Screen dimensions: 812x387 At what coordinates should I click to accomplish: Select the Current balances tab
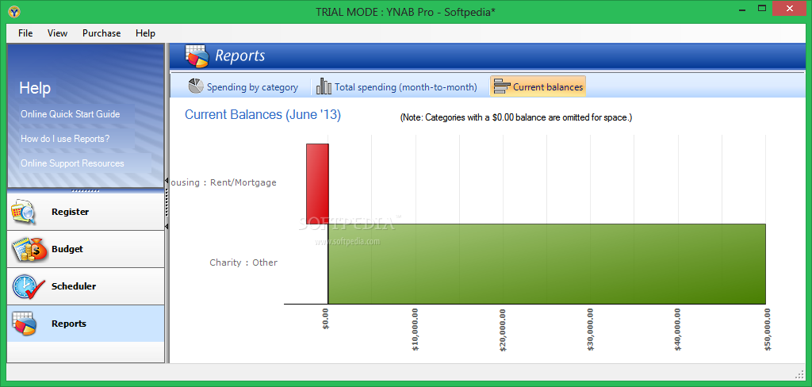click(x=538, y=87)
